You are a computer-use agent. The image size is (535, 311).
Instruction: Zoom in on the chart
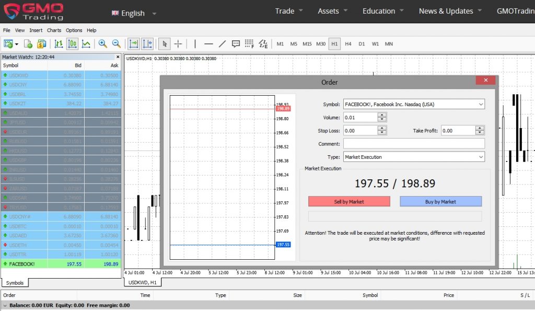coord(102,44)
